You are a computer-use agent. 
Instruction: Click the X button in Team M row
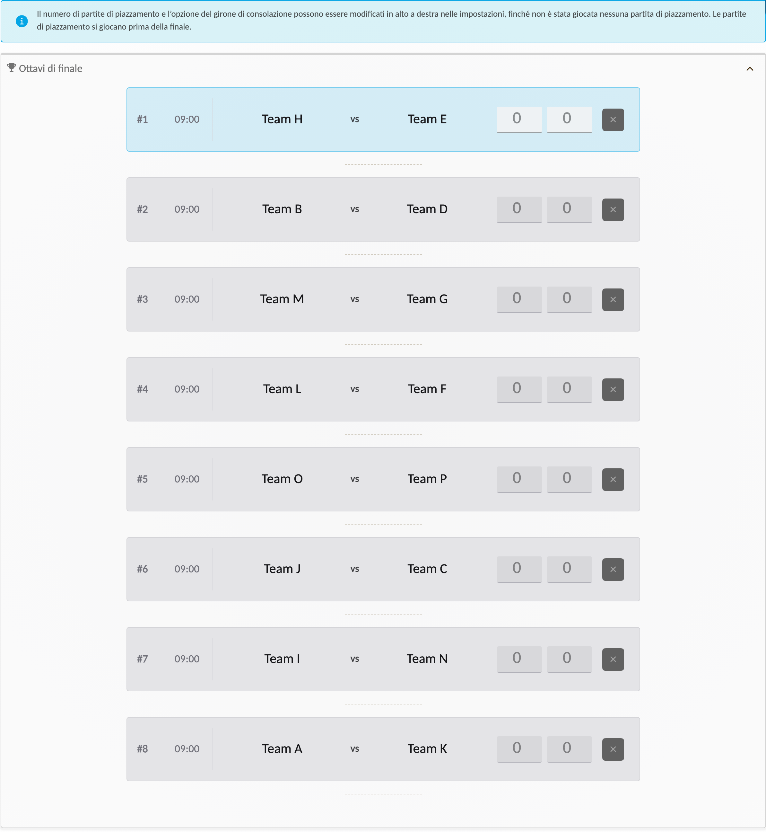coord(613,299)
